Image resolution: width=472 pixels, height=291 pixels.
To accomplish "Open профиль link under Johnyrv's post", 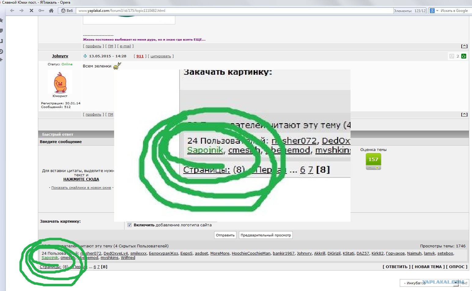I will 93,115.
